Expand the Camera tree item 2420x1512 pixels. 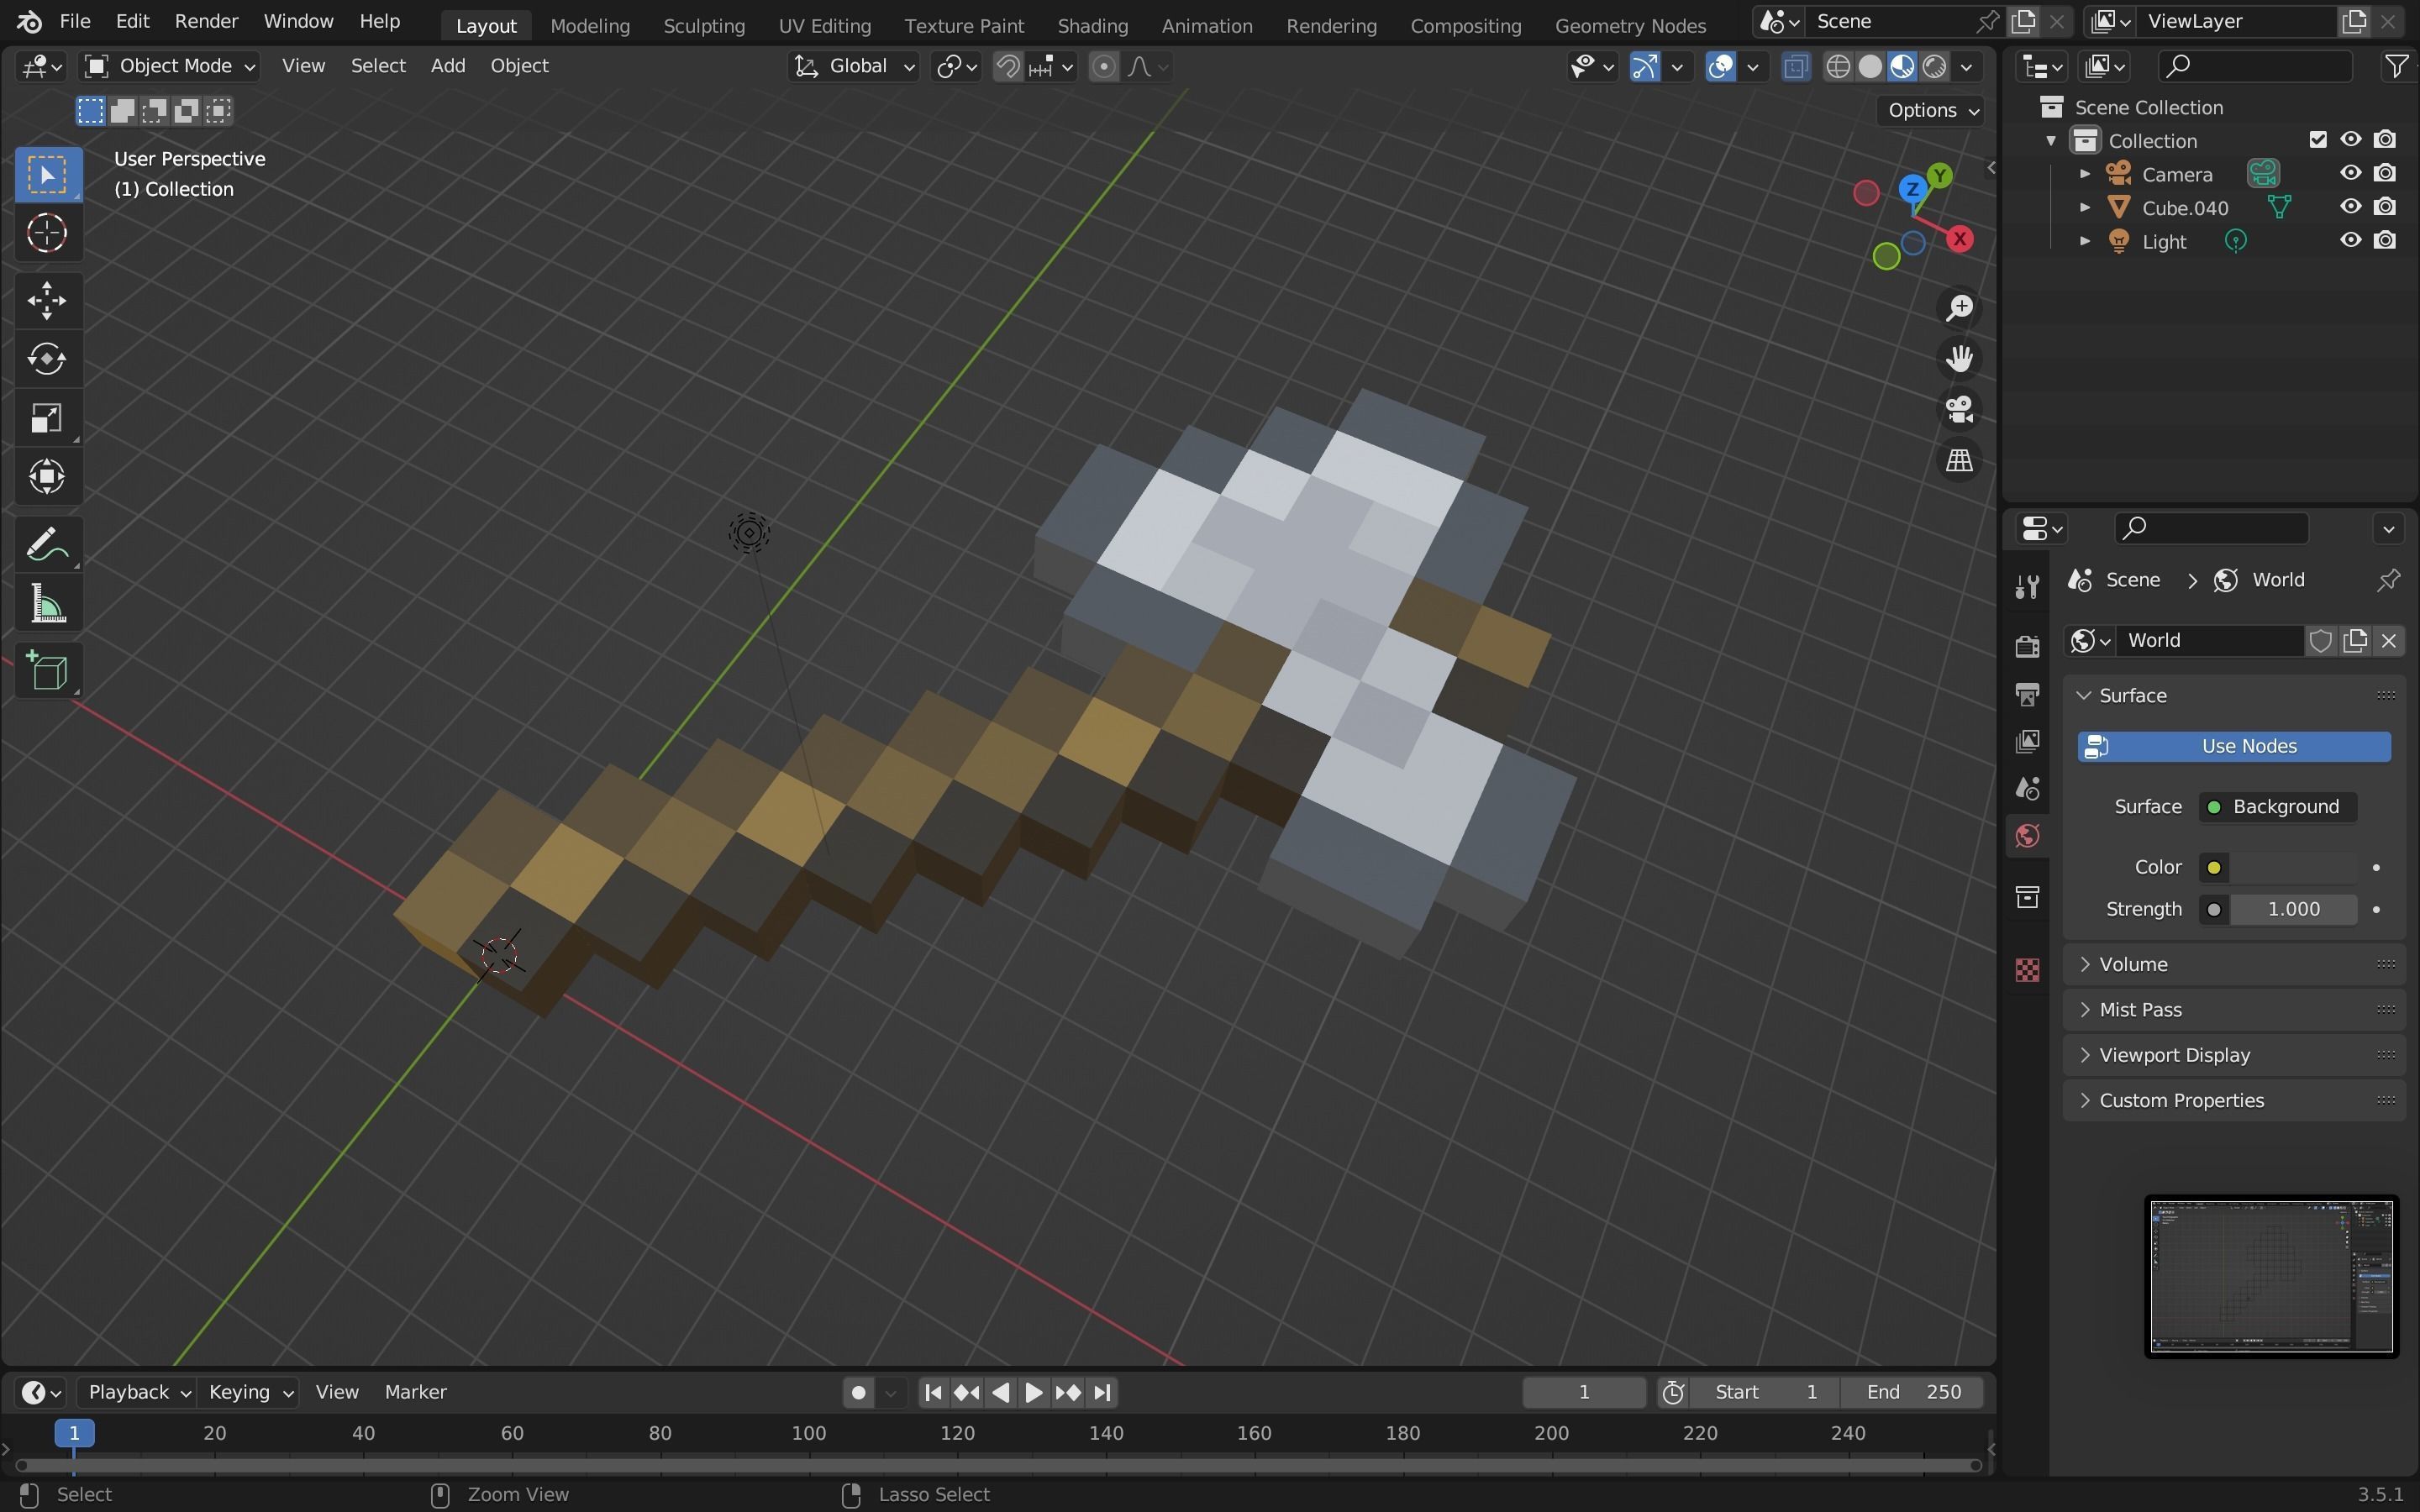click(2085, 174)
